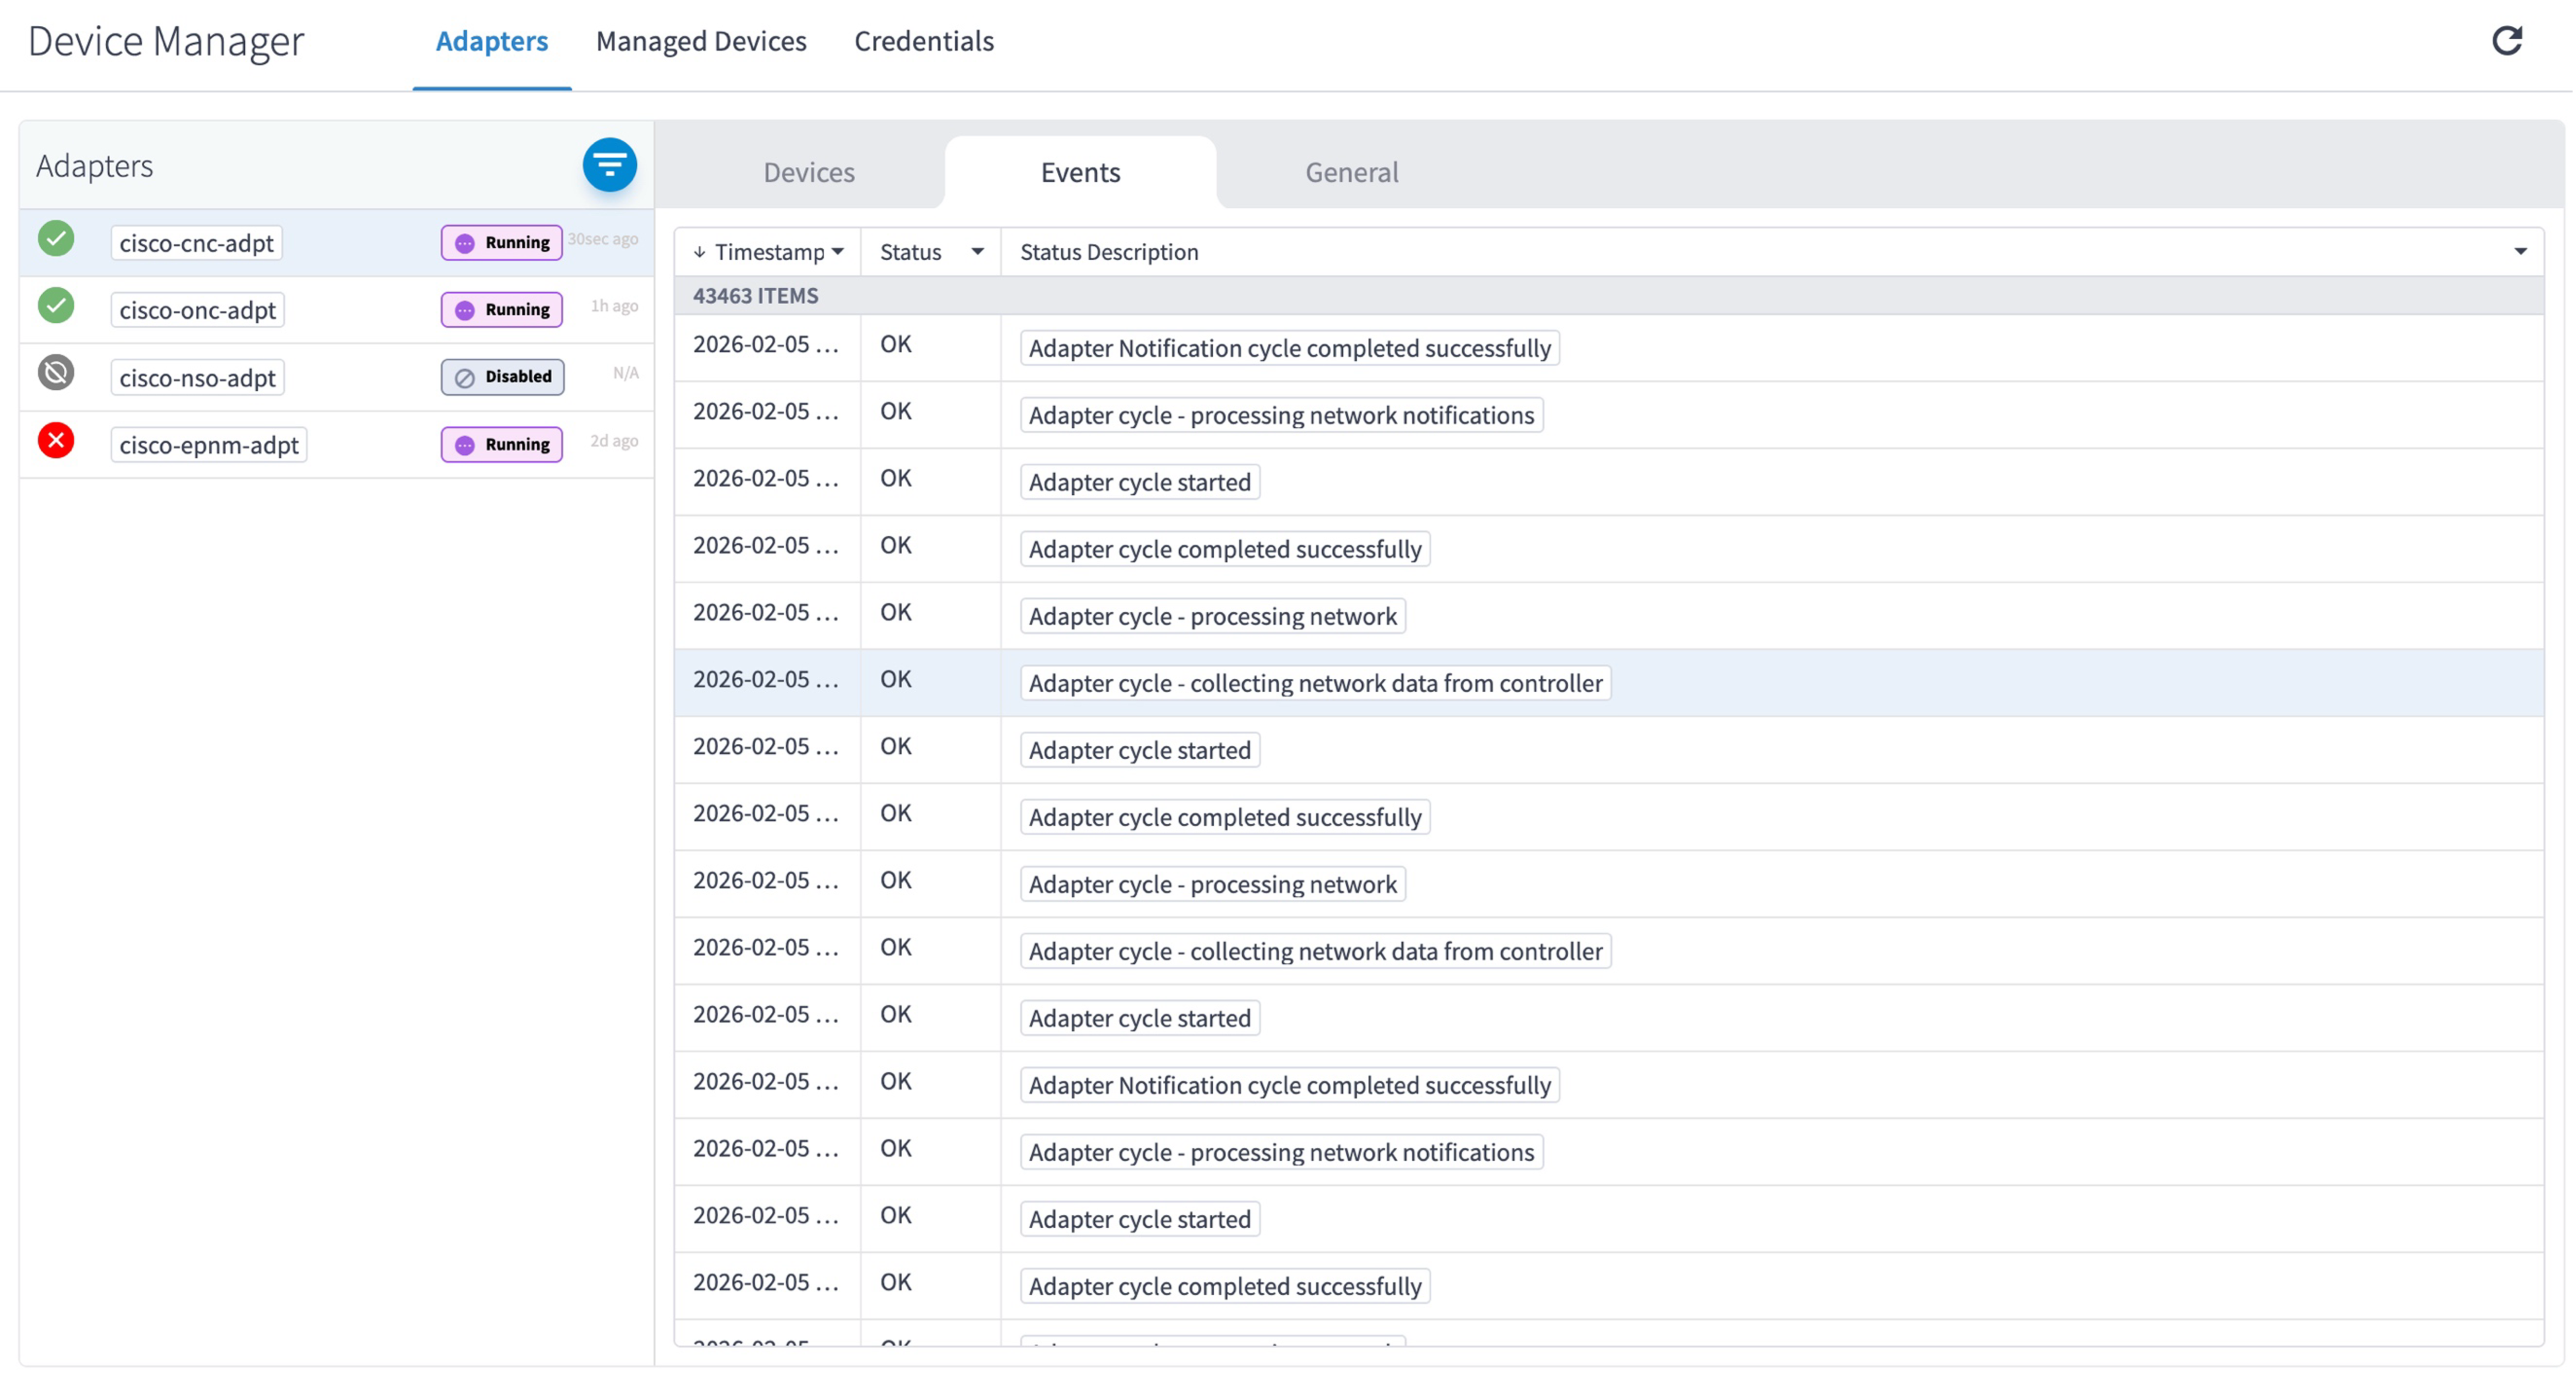Click green check status icon for cisco-cnc-adpt
The width and height of the screenshot is (2576, 1387).
coord(56,239)
